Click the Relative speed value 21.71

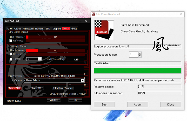click(x=159, y=87)
